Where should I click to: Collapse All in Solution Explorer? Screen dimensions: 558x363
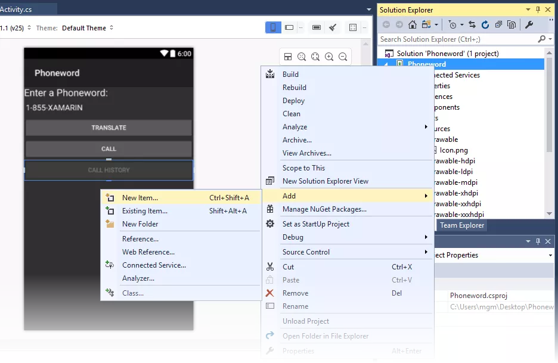tap(498, 24)
